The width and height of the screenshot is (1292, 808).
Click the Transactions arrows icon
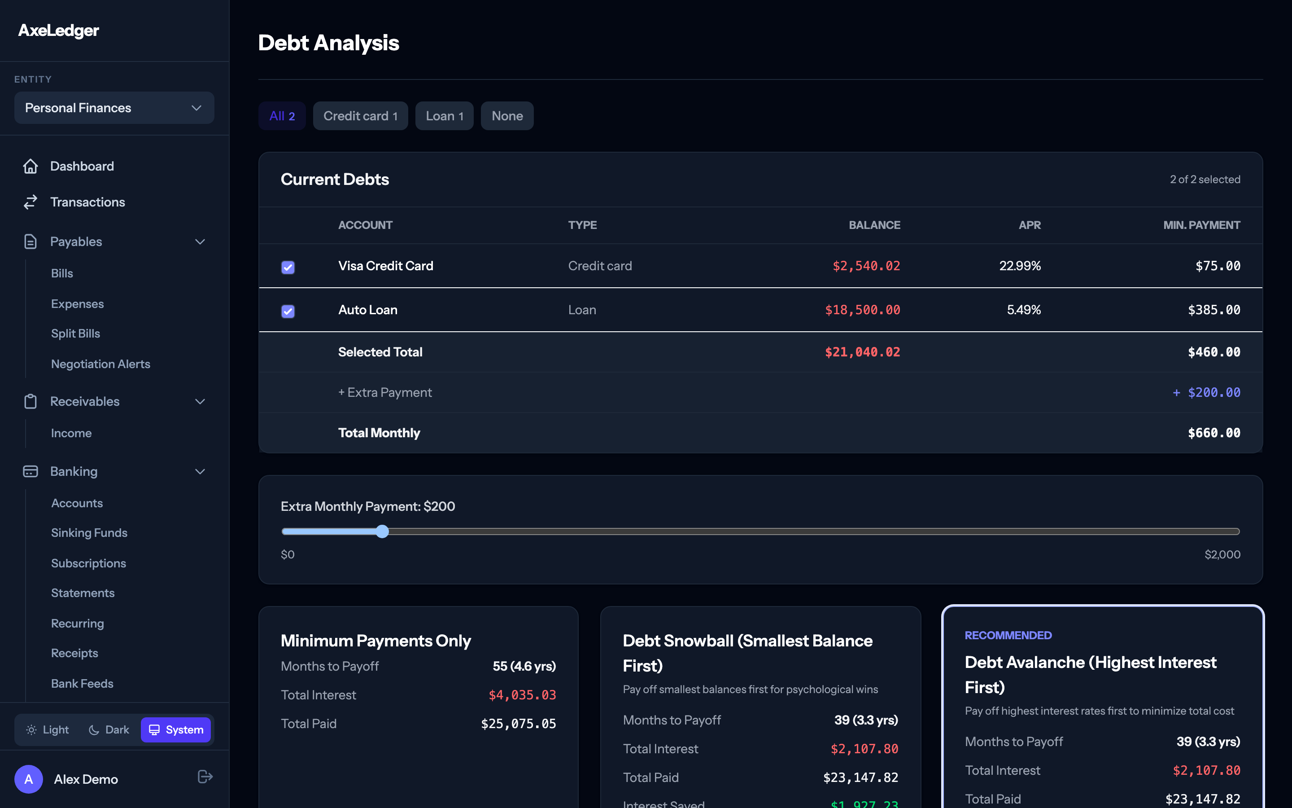(x=31, y=202)
